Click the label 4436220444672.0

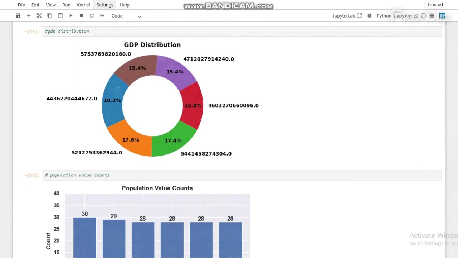pyautogui.click(x=72, y=99)
